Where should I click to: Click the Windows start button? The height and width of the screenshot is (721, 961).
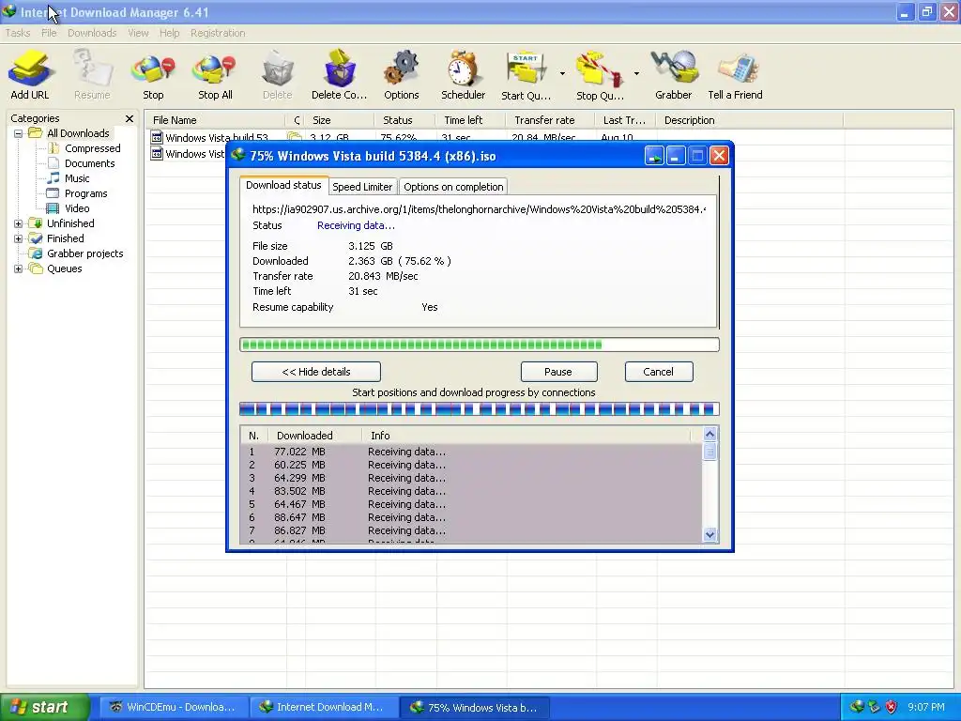(x=44, y=707)
